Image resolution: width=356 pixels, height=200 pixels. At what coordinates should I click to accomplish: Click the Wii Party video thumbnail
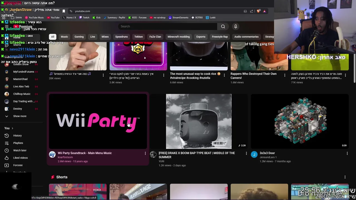[x=98, y=121]
